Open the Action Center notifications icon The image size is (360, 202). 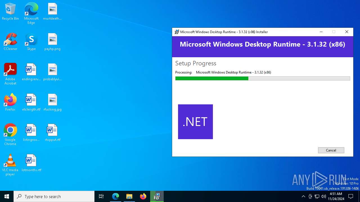click(x=351, y=196)
